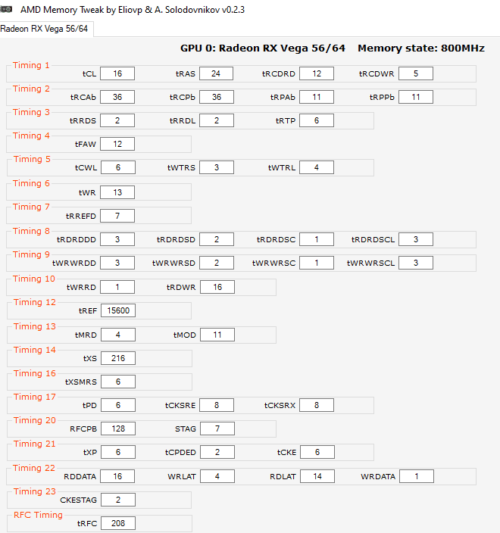This screenshot has width=500, height=533.
Task: Edit the tRCPb value field
Action: (x=217, y=97)
